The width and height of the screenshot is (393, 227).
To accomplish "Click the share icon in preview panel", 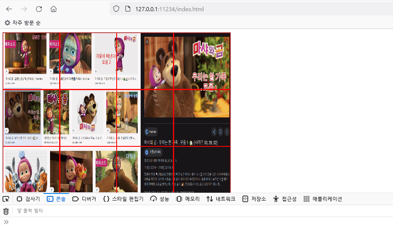I will pyautogui.click(x=214, y=132).
